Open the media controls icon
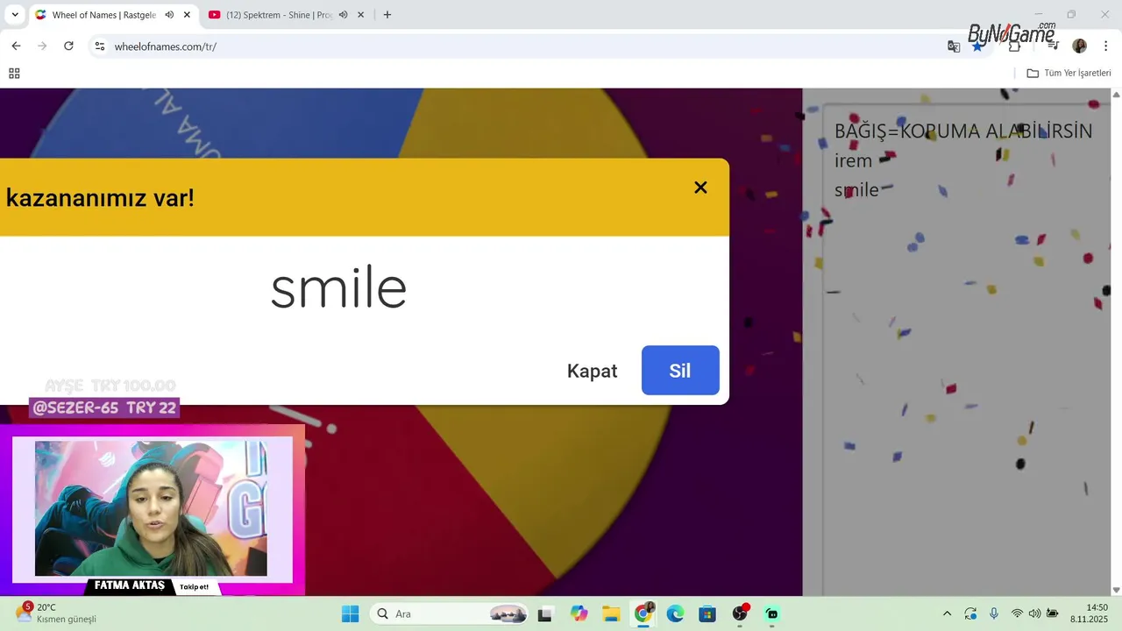 pos(1053,46)
